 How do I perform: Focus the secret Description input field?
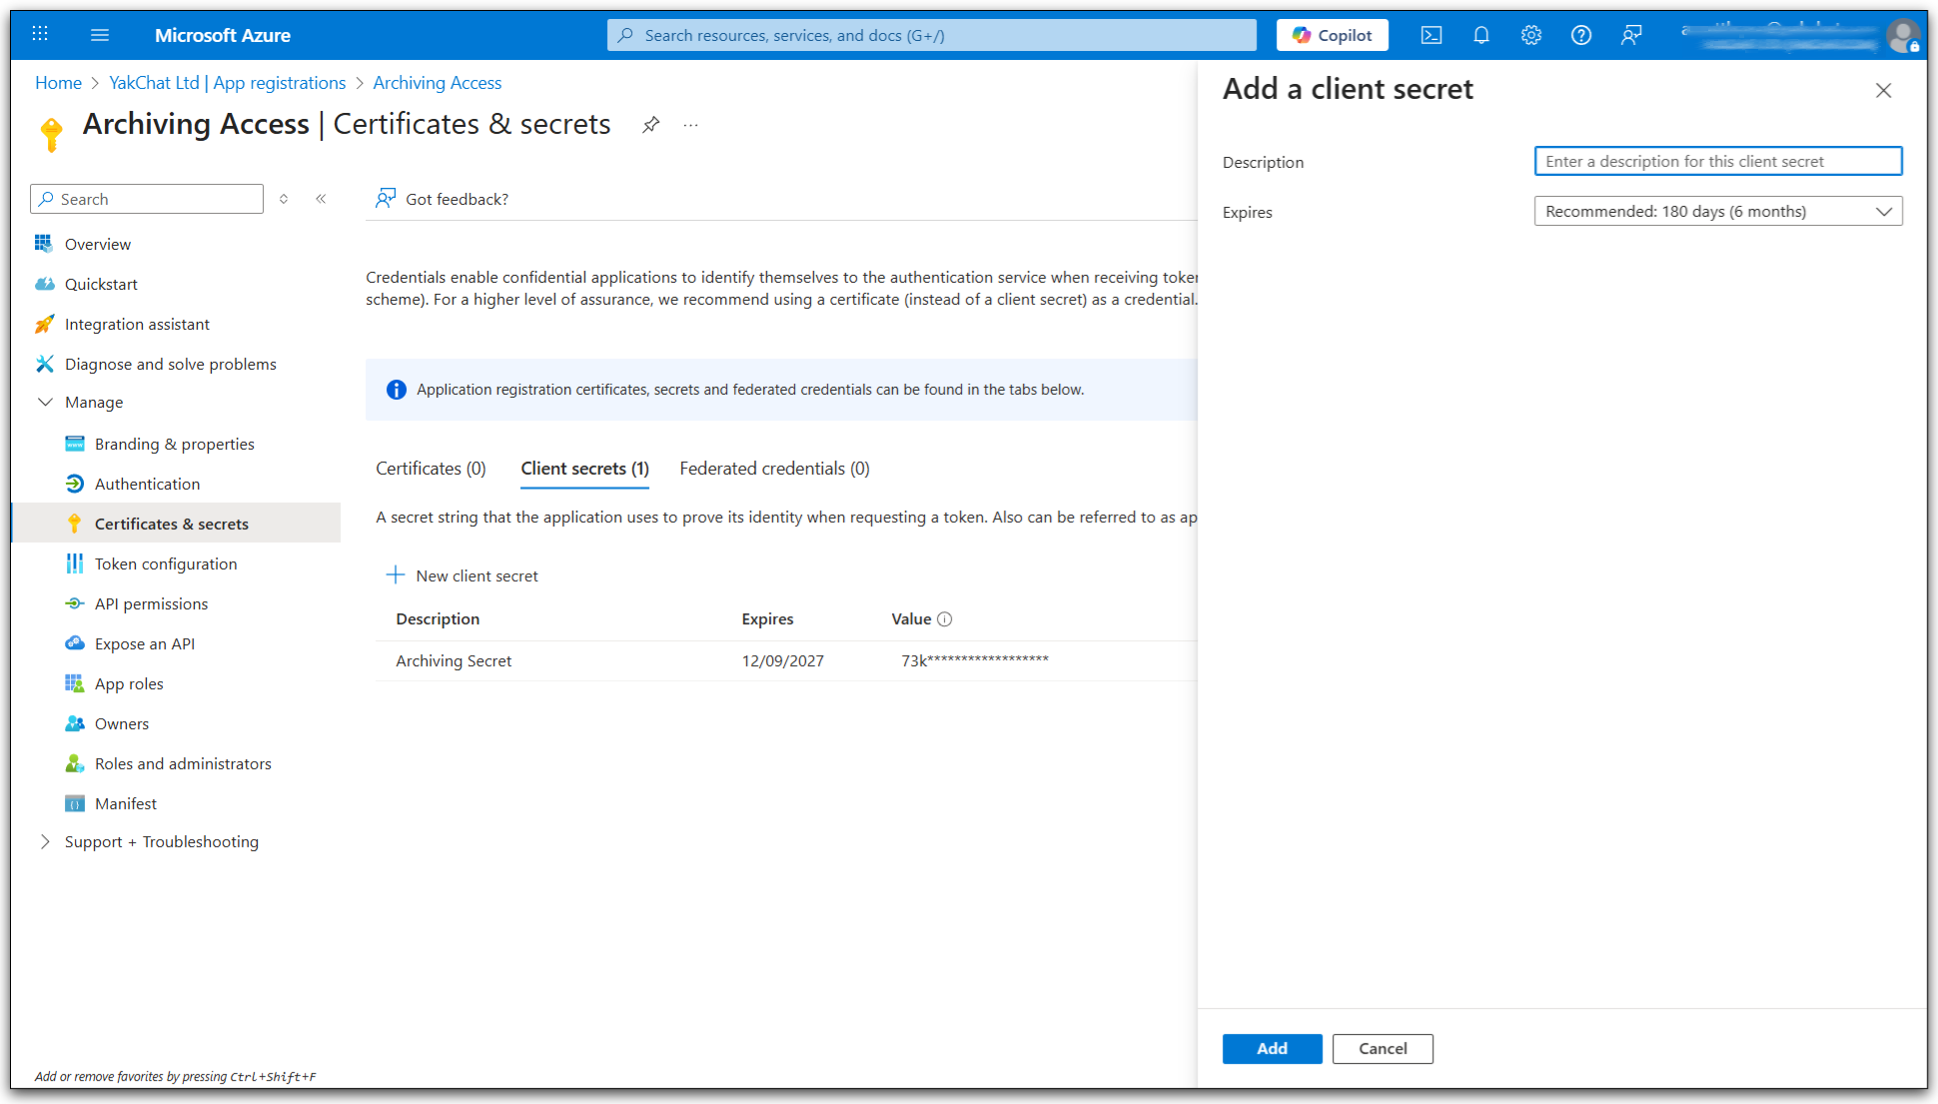pyautogui.click(x=1717, y=161)
